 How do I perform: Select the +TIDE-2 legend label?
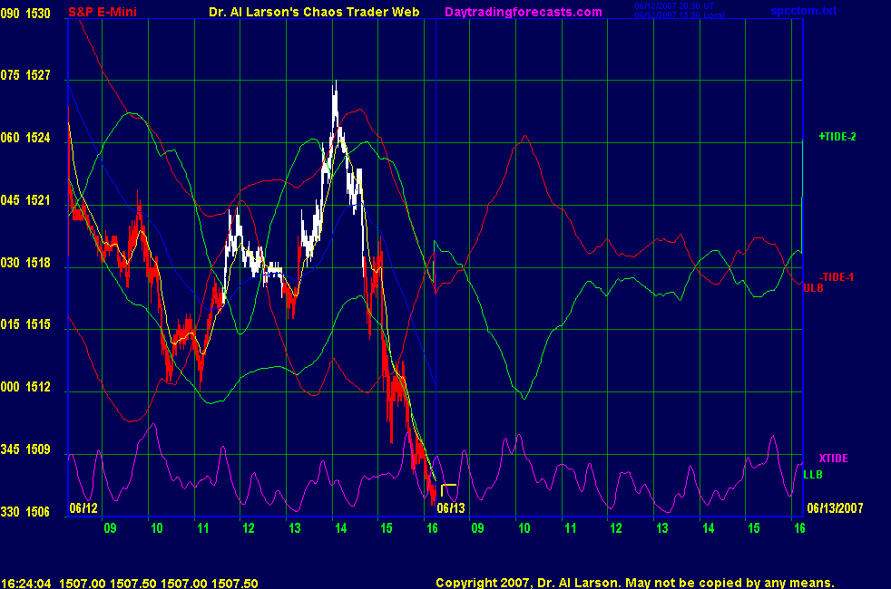[x=837, y=137]
